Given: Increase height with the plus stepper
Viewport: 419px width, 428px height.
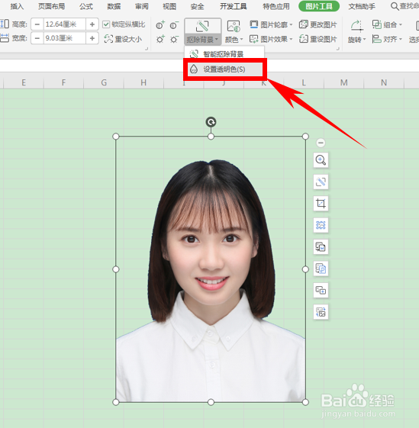Looking at the screenshot, I should click(x=92, y=24).
